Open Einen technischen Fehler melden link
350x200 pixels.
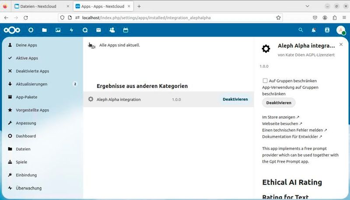294,130
